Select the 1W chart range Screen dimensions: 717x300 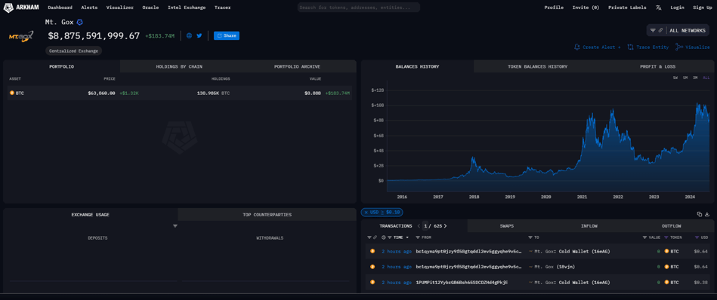pos(675,78)
